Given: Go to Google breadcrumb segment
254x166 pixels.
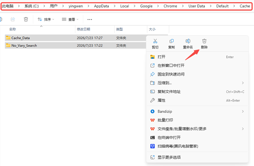Looking at the screenshot, I should [x=146, y=6].
